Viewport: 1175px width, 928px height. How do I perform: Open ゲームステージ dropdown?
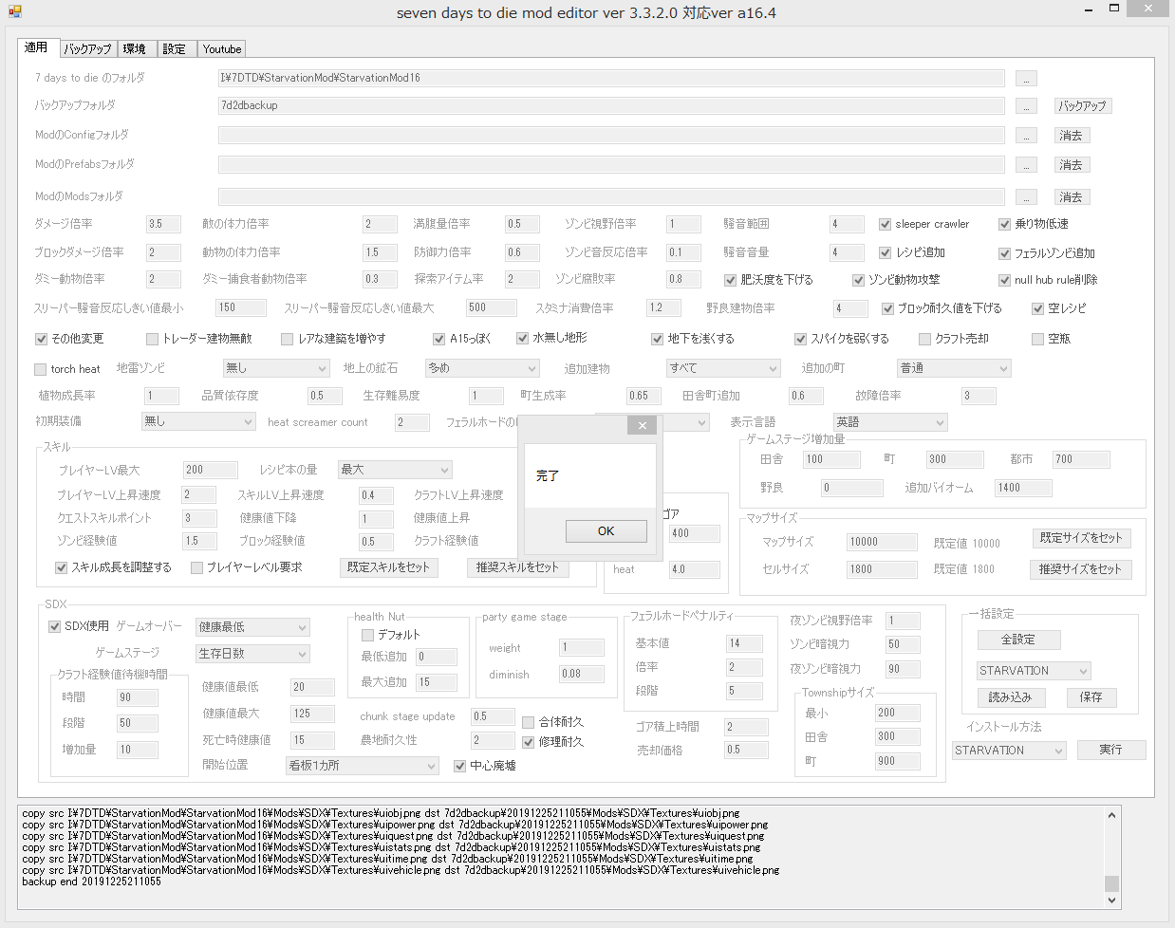pos(252,654)
